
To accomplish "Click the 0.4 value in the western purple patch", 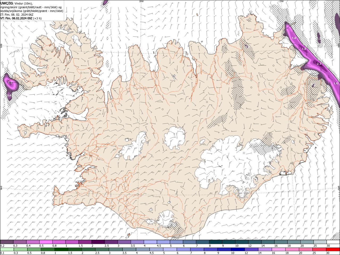I will [9, 95].
